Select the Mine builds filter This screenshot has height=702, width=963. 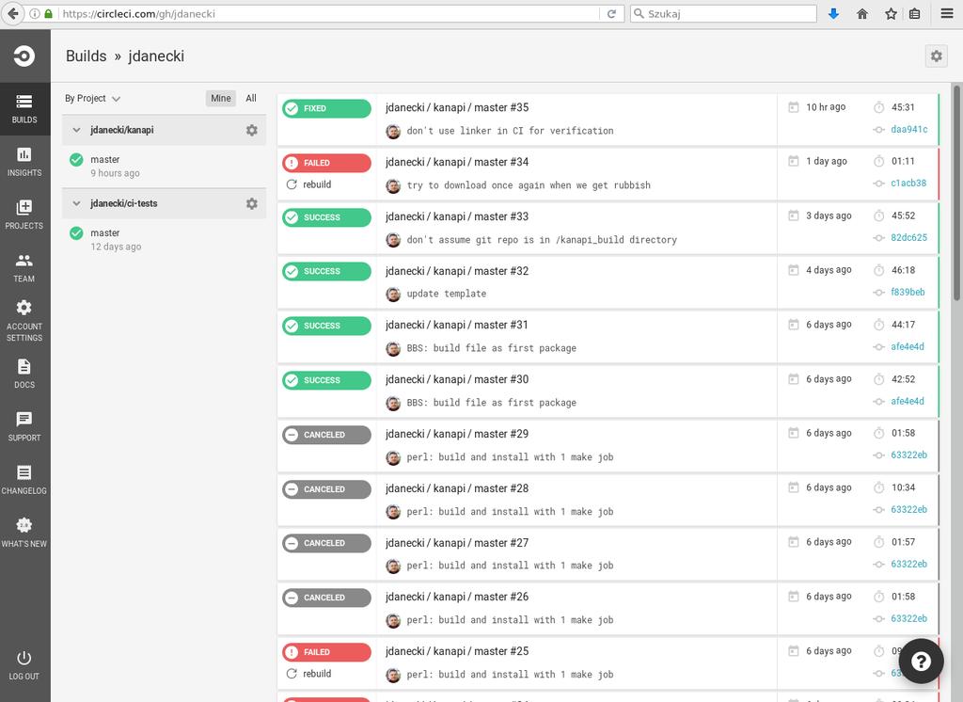coord(220,99)
